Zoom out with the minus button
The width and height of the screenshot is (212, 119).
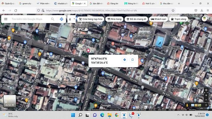click(x=206, y=100)
